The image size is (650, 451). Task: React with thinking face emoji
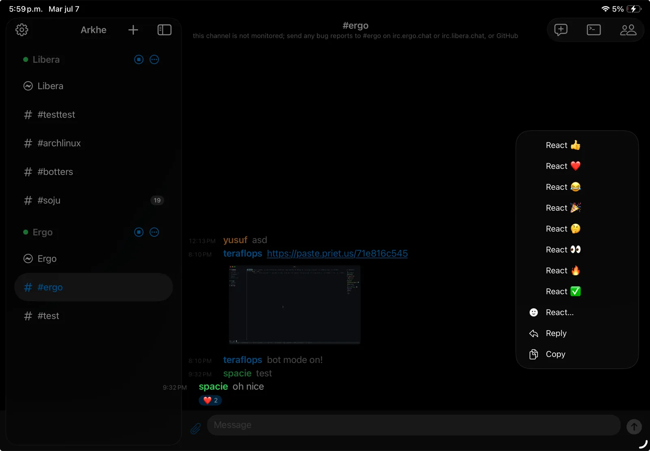coord(577,229)
